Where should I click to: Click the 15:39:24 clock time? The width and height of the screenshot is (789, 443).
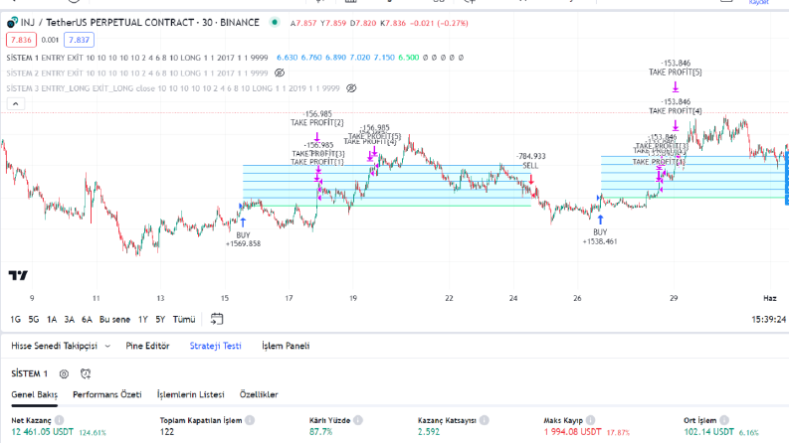click(x=768, y=319)
